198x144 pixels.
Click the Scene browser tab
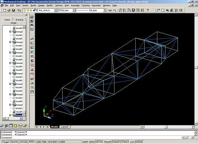pos(7,20)
